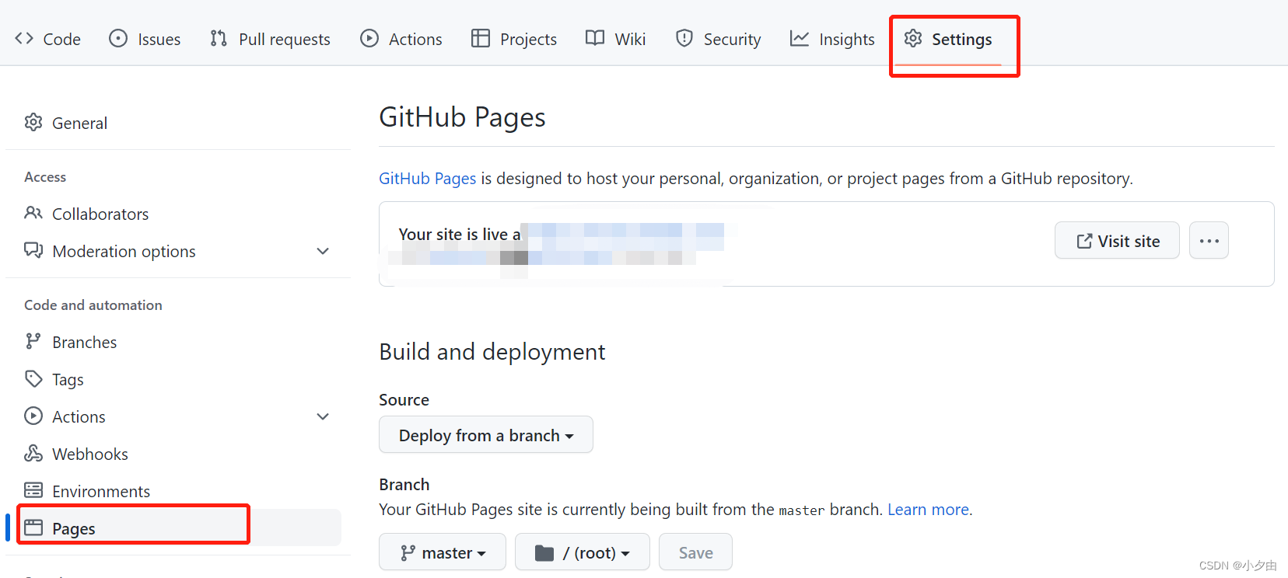
Task: Click the Collaborators people icon
Action: point(33,213)
